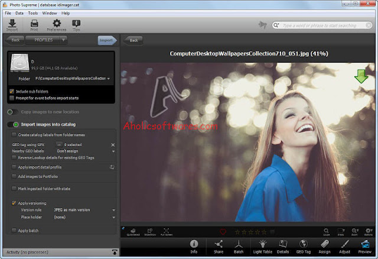Screen dimensions: 378x259
Task: Click the red heart favorite icon
Action: pyautogui.click(x=223, y=232)
